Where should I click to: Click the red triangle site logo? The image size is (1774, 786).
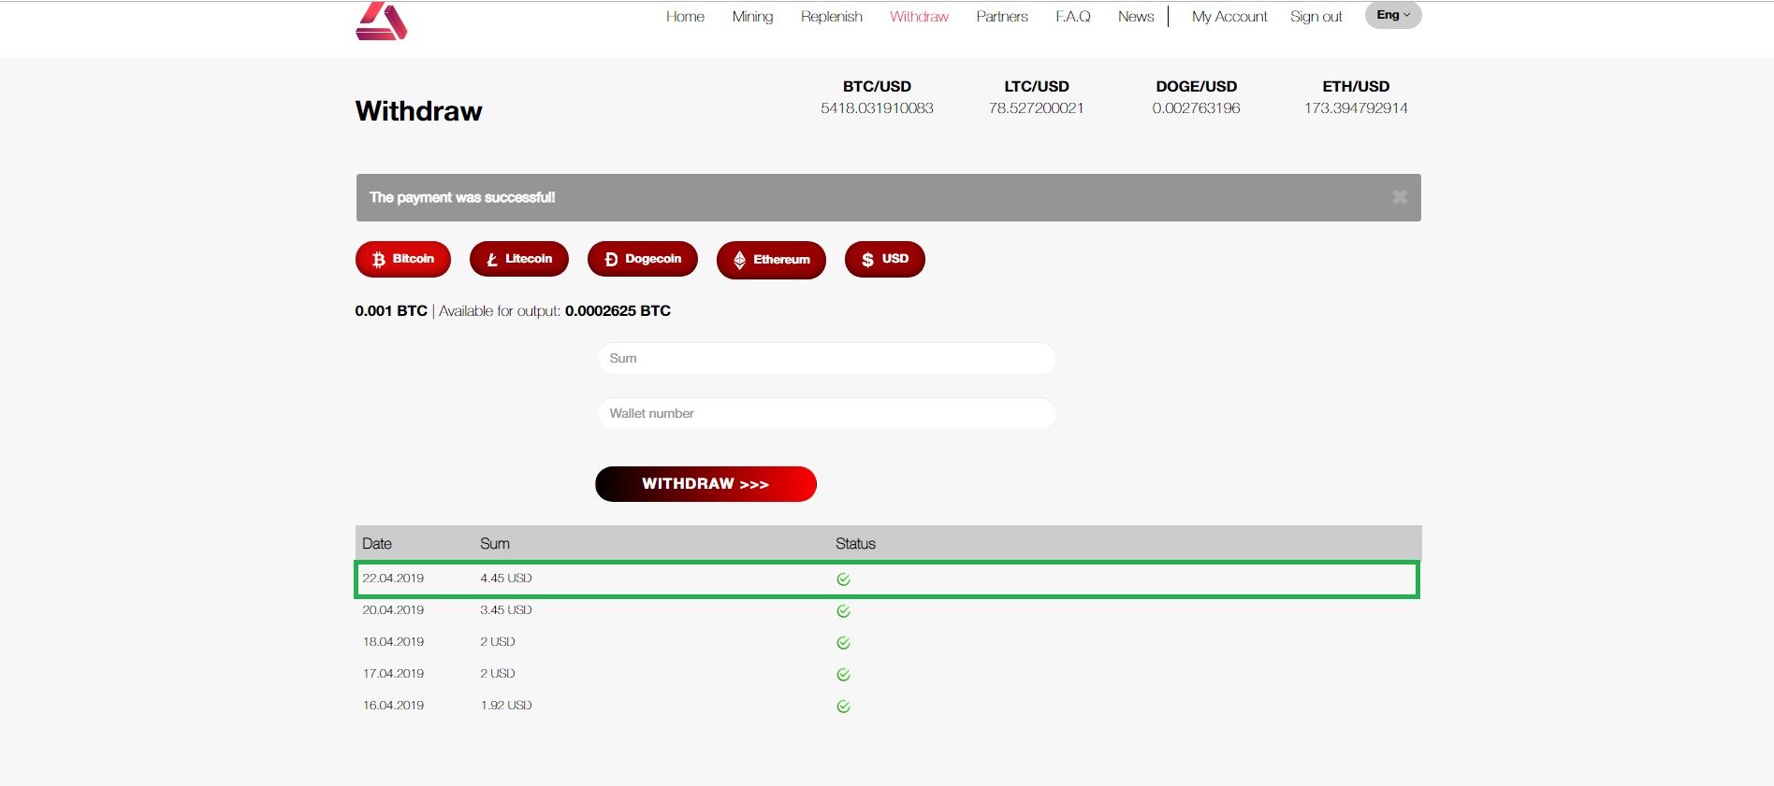(x=382, y=21)
